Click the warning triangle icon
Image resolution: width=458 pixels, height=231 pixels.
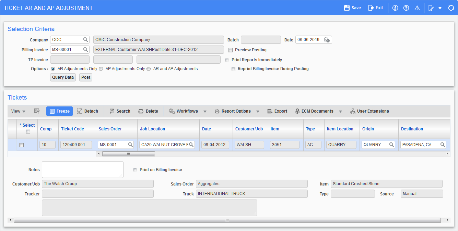(417, 8)
